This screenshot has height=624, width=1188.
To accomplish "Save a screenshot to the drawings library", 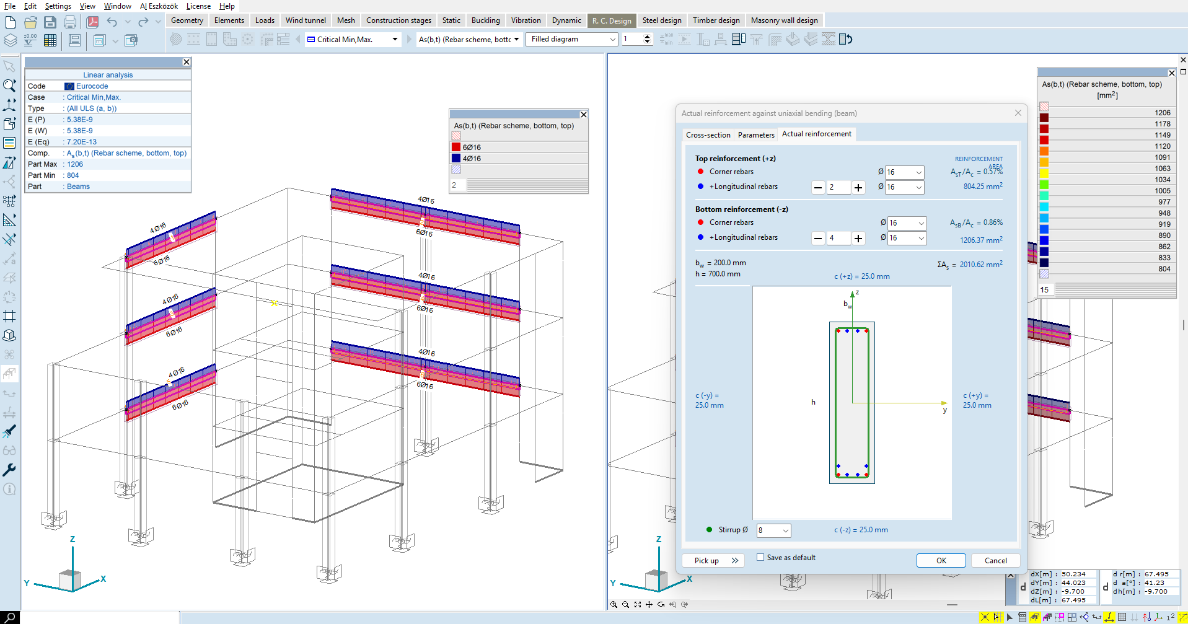I will click(131, 40).
